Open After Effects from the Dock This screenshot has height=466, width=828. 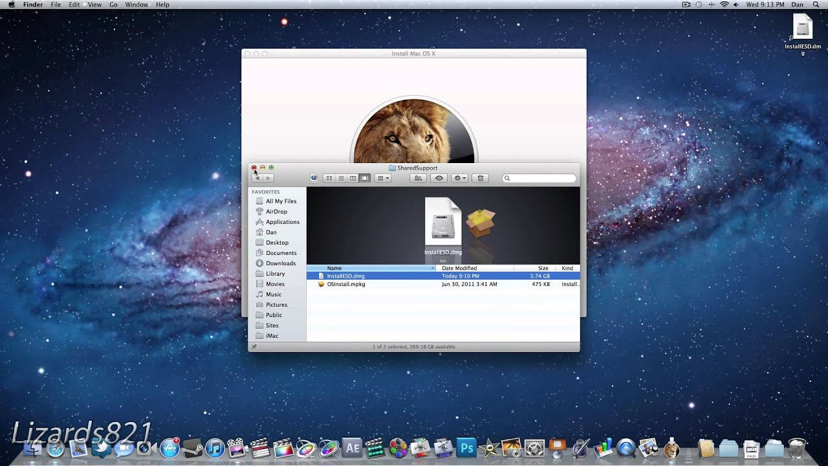coord(353,448)
